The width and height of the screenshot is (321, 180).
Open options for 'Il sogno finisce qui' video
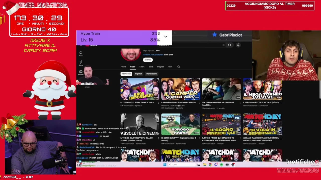click(240, 138)
